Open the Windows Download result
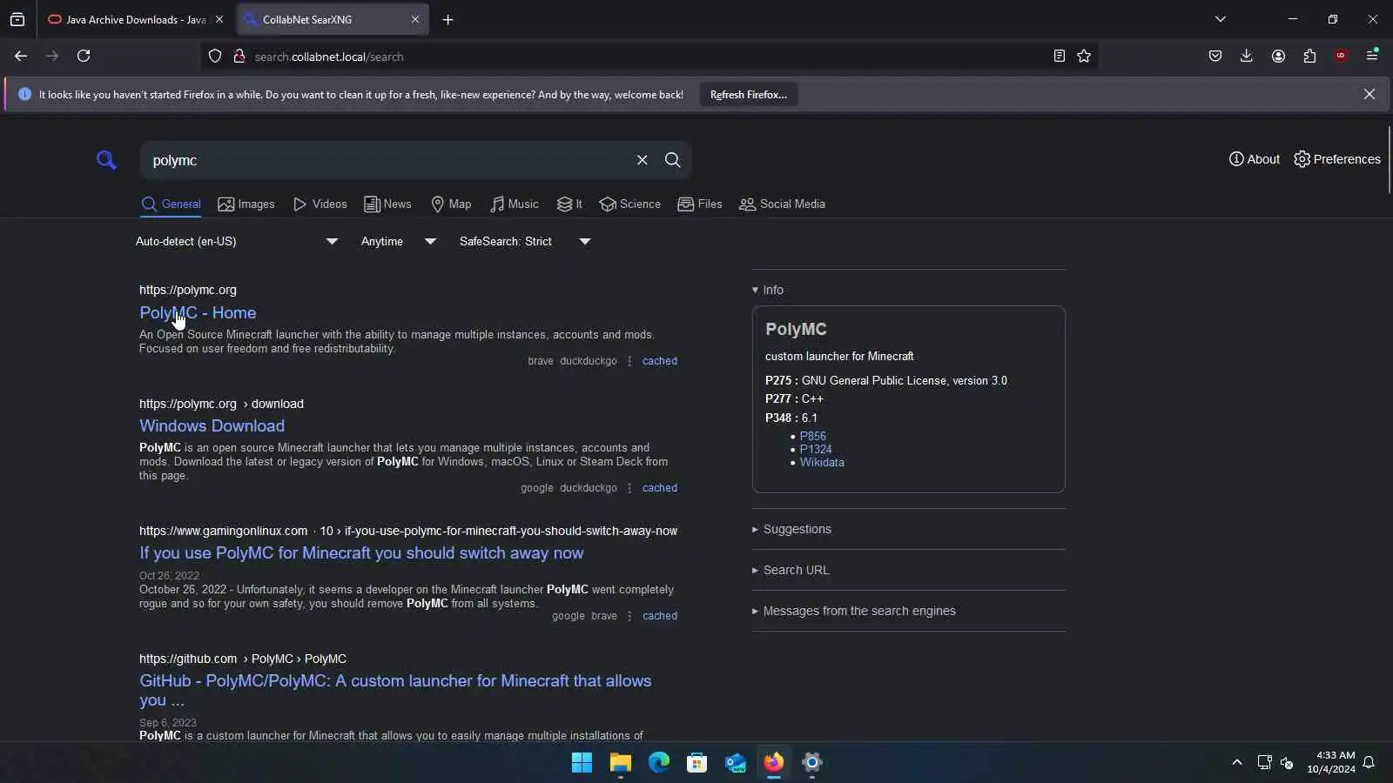This screenshot has width=1393, height=783. (212, 426)
